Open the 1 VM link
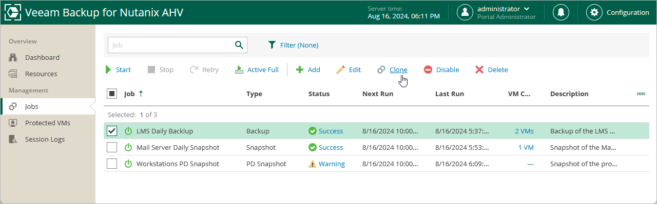The height and width of the screenshot is (204, 657). click(526, 147)
